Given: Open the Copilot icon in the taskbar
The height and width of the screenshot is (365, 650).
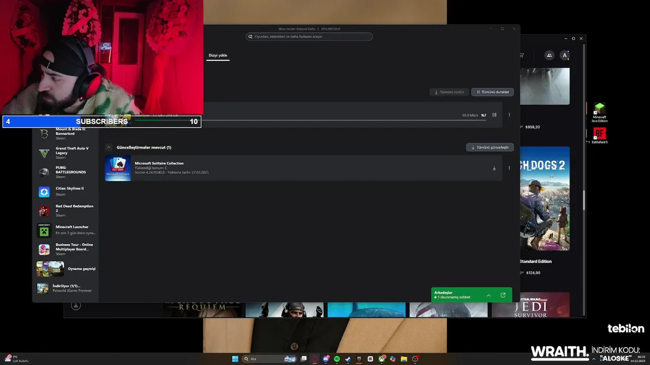Looking at the screenshot, I should (x=393, y=359).
